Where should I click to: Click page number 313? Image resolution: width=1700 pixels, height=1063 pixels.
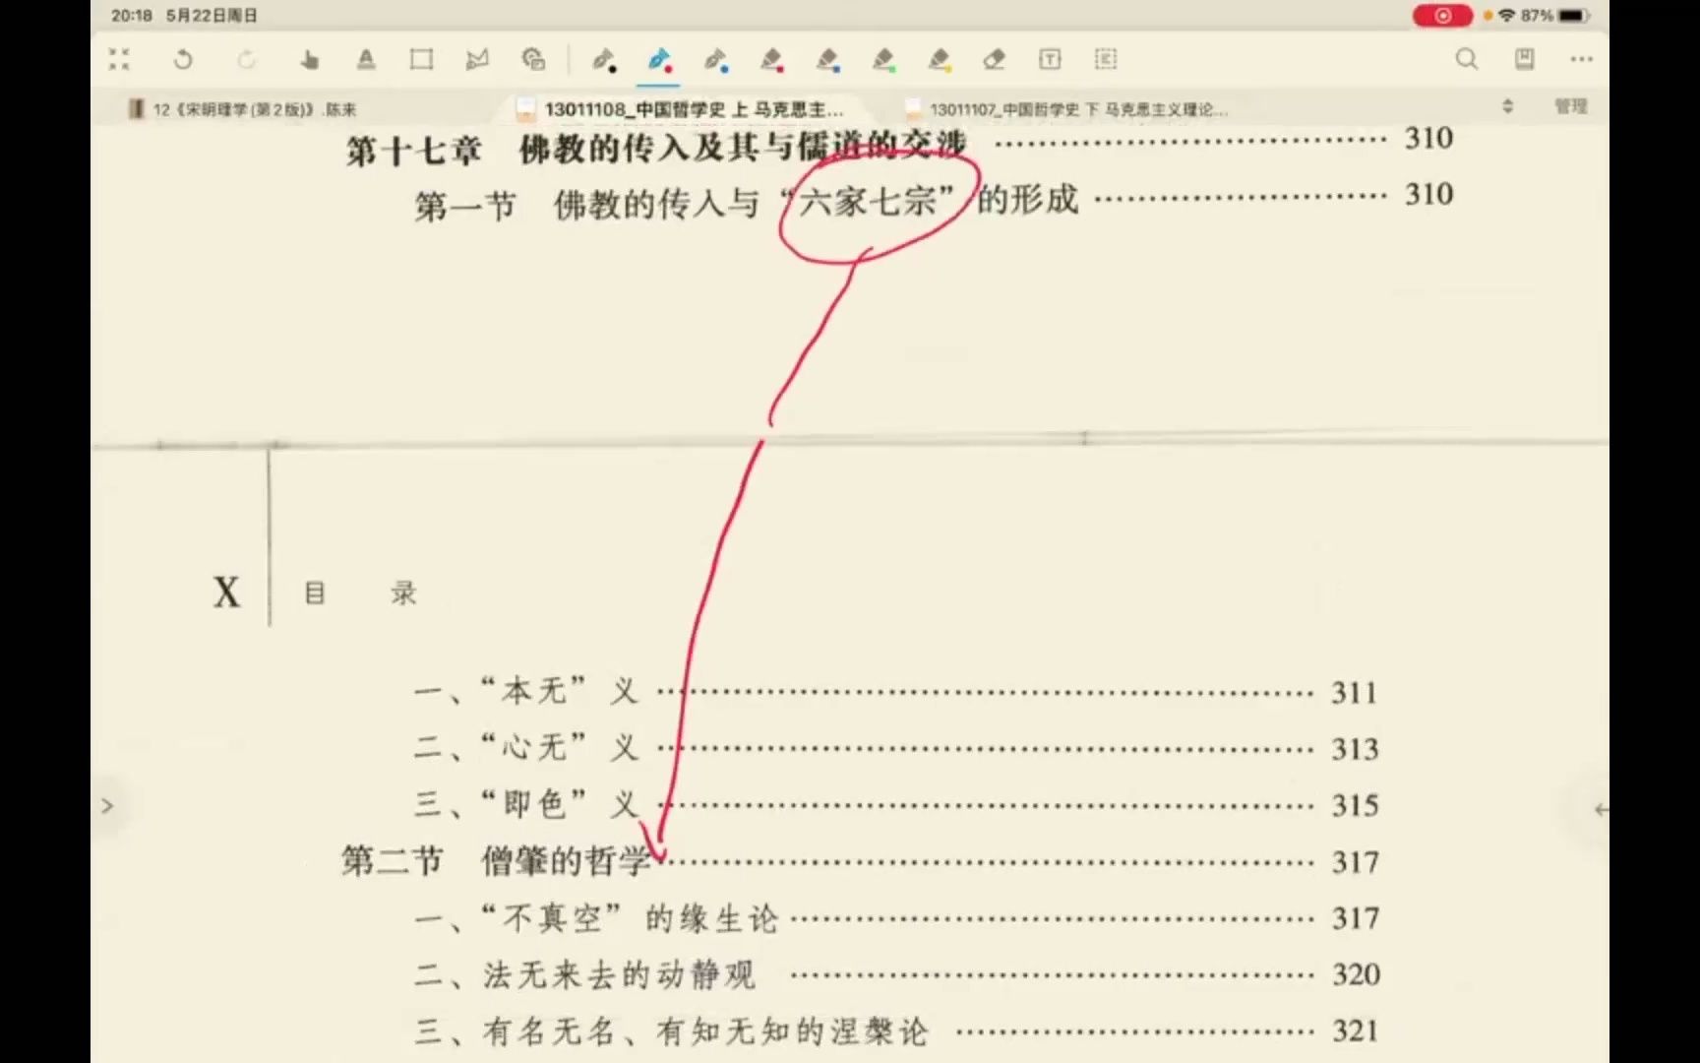[1355, 749]
